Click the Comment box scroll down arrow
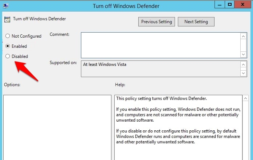The width and height of the screenshot is (253, 160). coord(243,54)
